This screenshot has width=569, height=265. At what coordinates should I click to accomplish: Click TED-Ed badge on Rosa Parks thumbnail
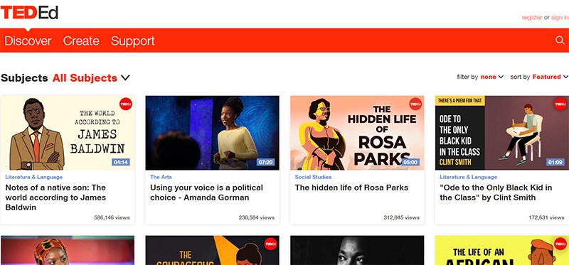coord(415,104)
